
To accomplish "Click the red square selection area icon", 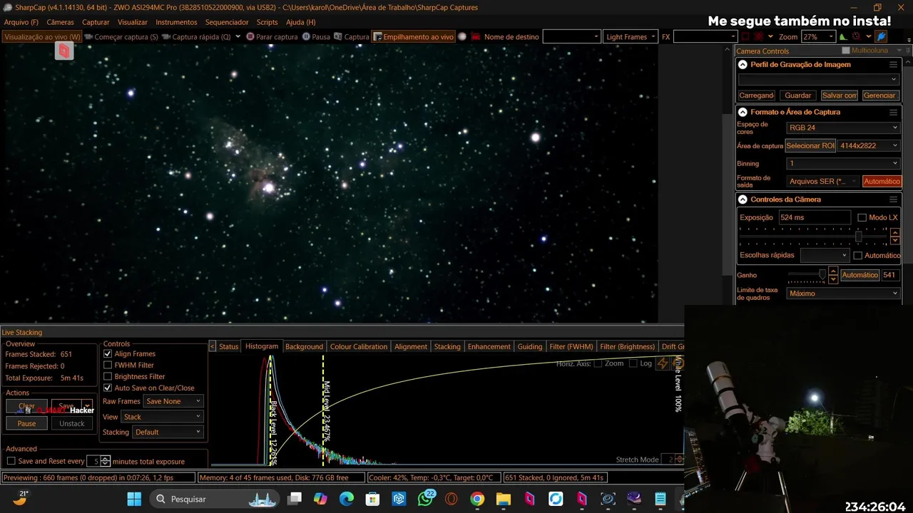I will coord(745,36).
